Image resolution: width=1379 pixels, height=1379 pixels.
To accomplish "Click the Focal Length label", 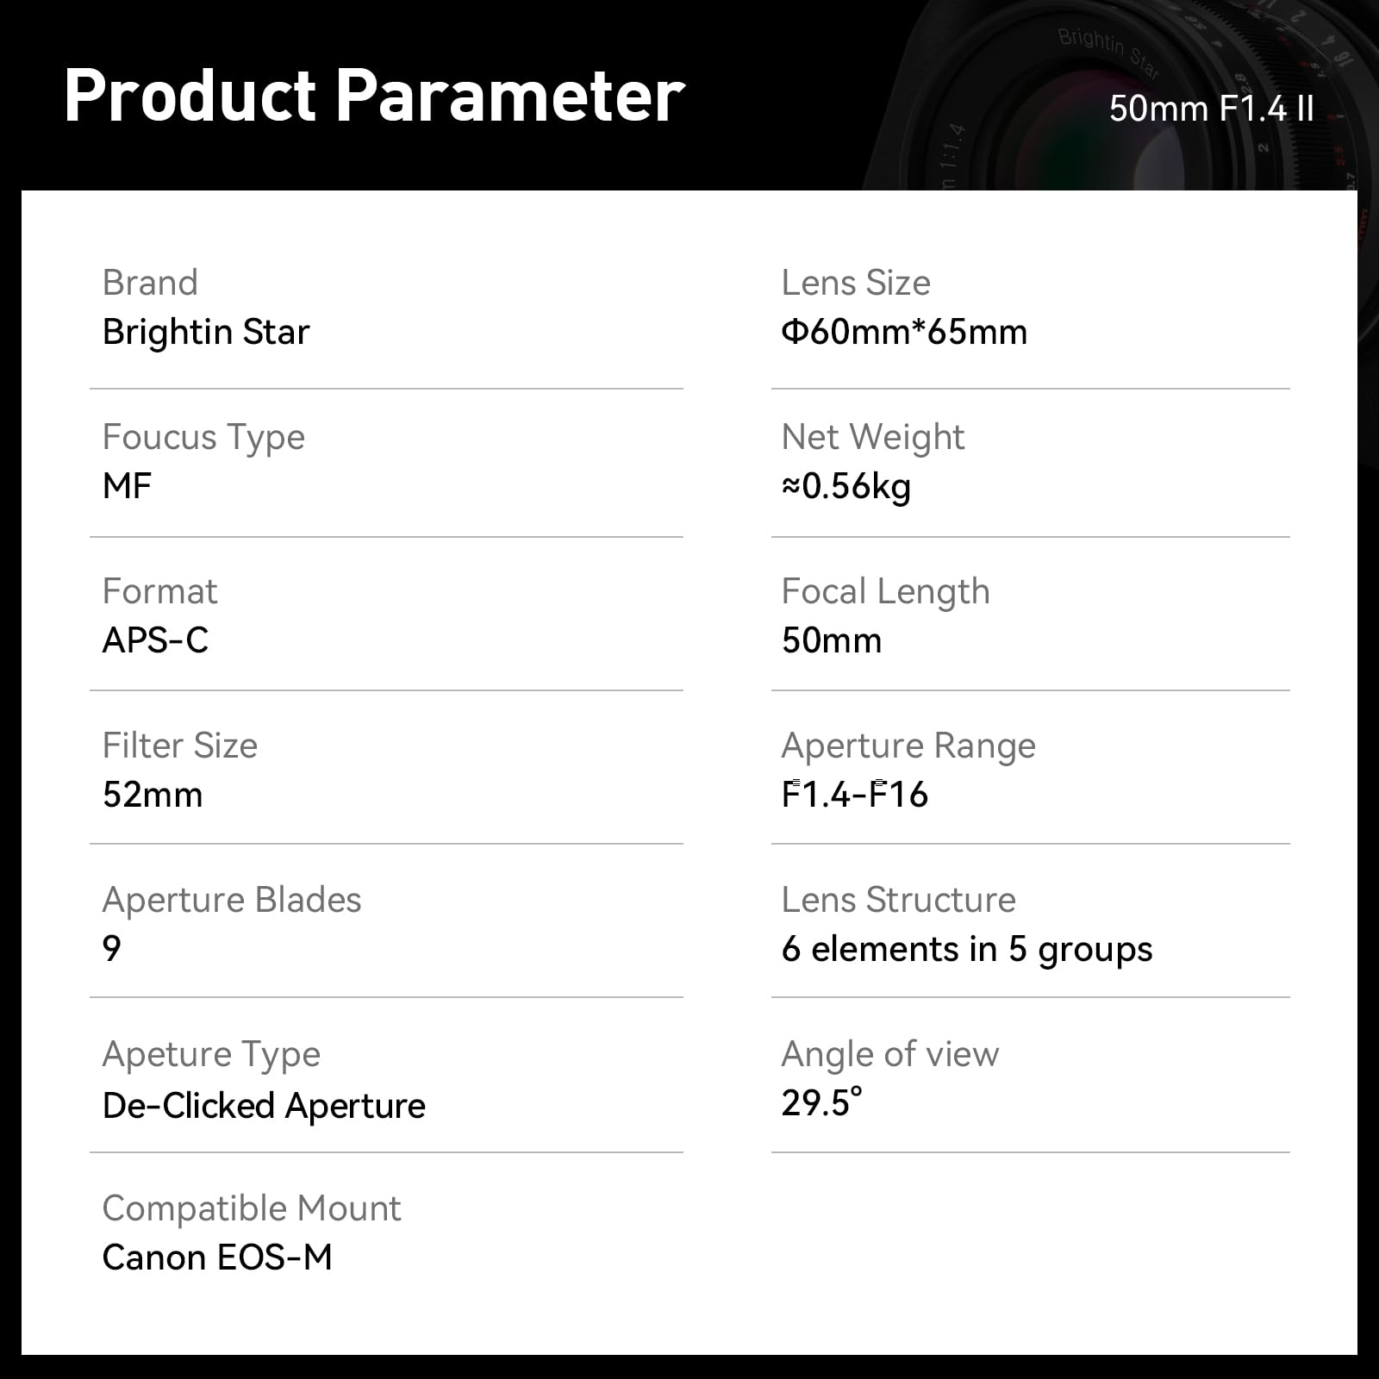I will click(885, 591).
